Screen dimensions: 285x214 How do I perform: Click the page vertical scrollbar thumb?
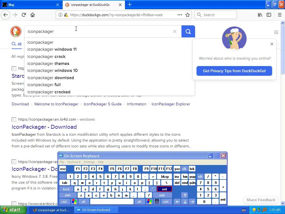(x=282, y=50)
